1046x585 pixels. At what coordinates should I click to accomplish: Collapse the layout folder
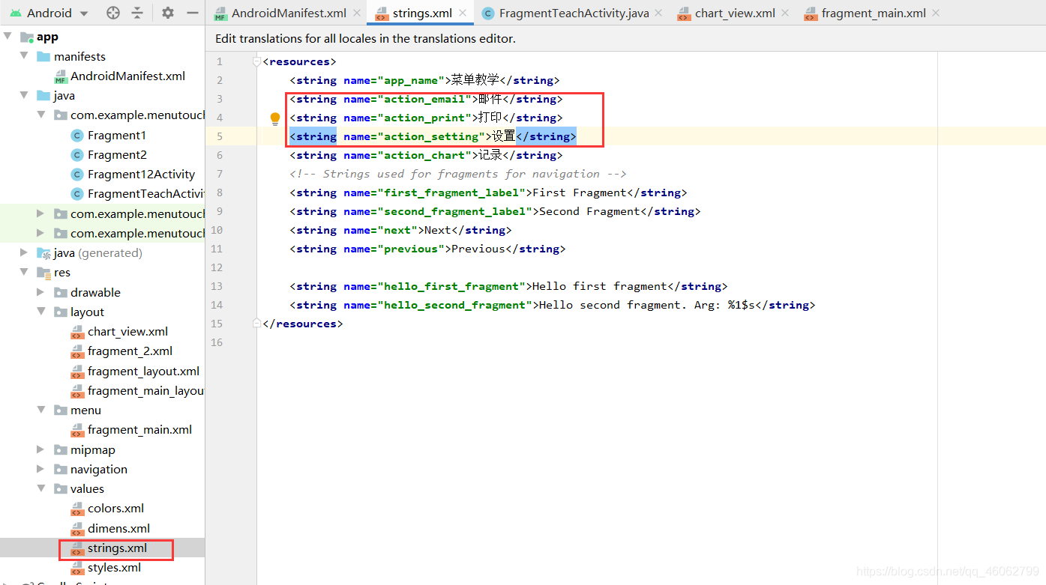click(x=40, y=312)
